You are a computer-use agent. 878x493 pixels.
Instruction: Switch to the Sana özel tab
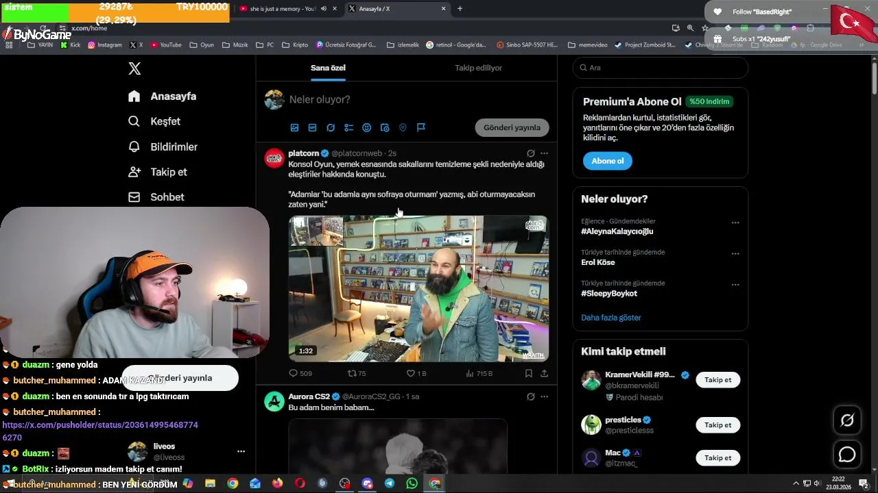(328, 68)
